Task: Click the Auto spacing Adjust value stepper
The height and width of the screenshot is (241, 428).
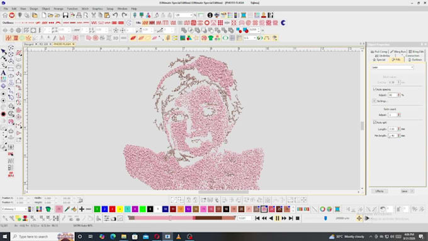Action: coord(399,95)
